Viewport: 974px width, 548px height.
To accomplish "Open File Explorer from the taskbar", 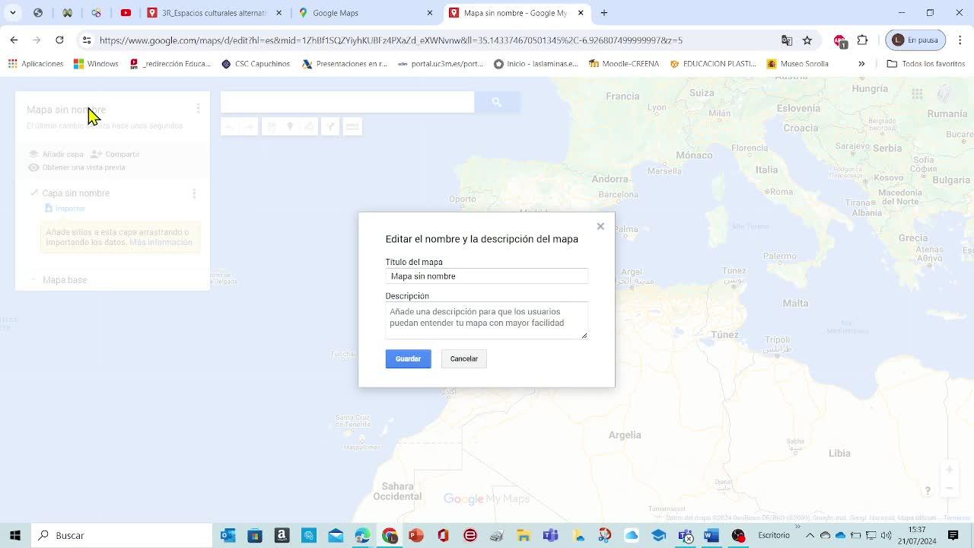I will [524, 536].
